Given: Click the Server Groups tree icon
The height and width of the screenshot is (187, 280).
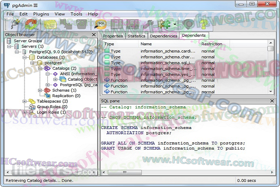Looking at the screenshot, I should click(9, 41).
